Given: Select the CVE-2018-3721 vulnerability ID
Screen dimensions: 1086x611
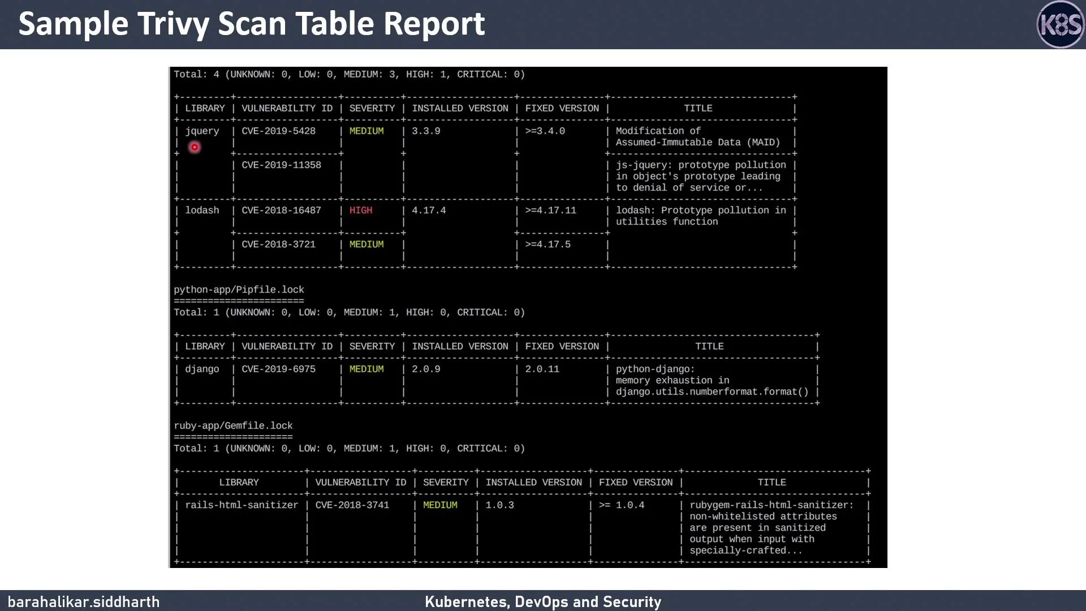Looking at the screenshot, I should [278, 244].
